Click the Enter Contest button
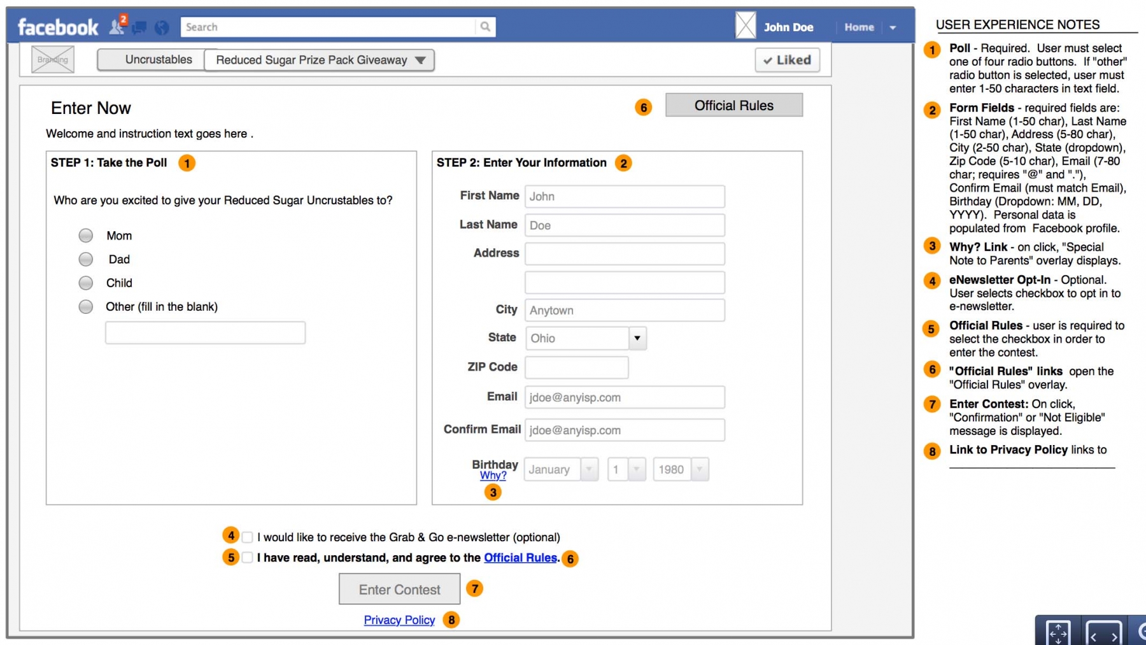This screenshot has height=645, width=1146. pyautogui.click(x=400, y=589)
